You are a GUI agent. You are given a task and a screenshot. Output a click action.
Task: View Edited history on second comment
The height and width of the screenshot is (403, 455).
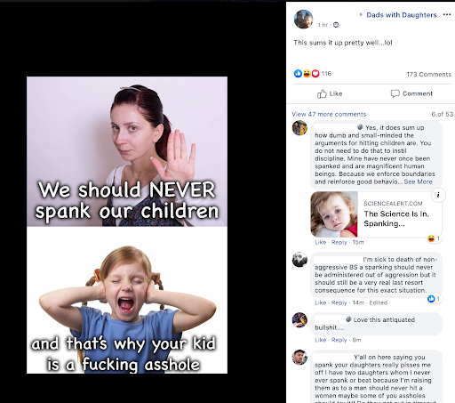tap(379, 302)
